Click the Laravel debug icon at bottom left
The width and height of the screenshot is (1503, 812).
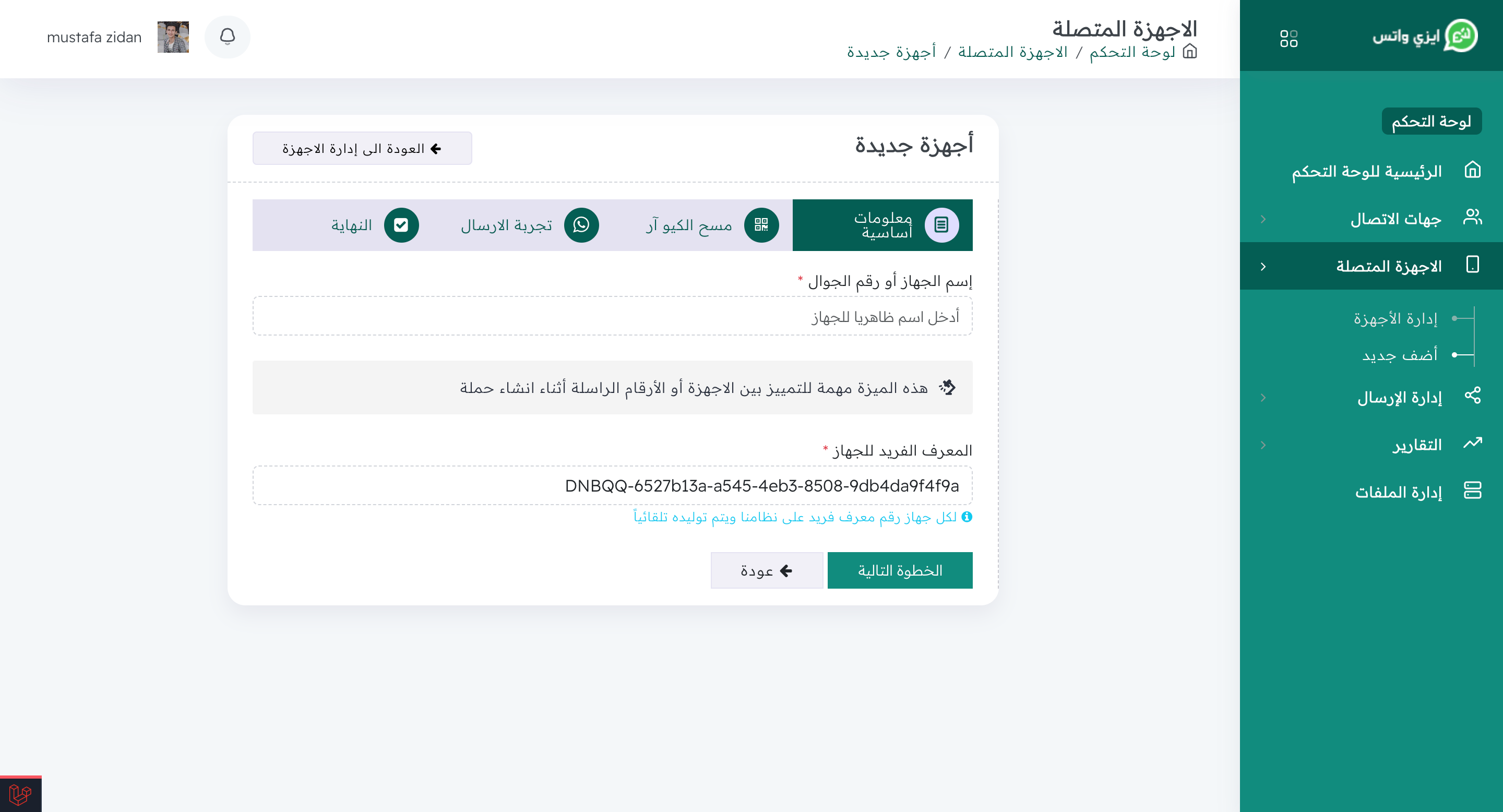(20, 794)
